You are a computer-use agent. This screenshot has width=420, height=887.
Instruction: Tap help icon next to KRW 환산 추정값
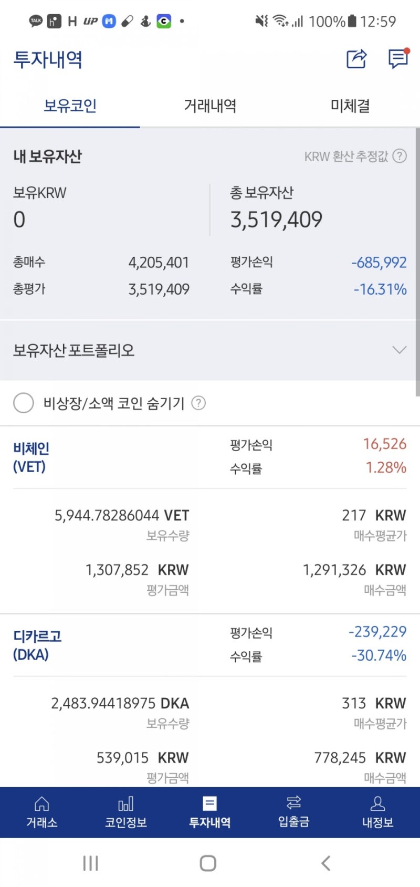(x=400, y=156)
